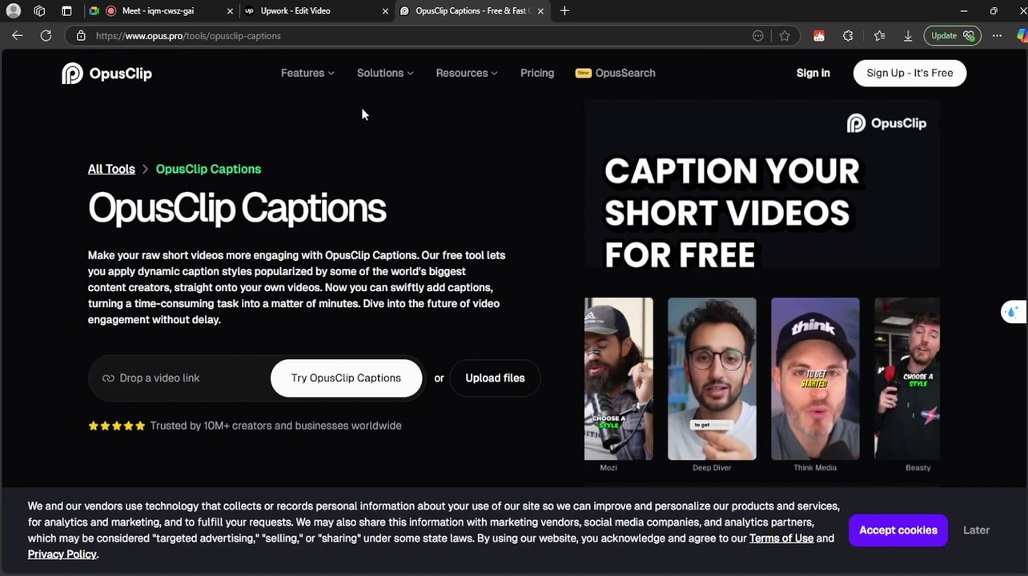Click the OpusClip logo in the header
1028x576 pixels.
tap(106, 73)
